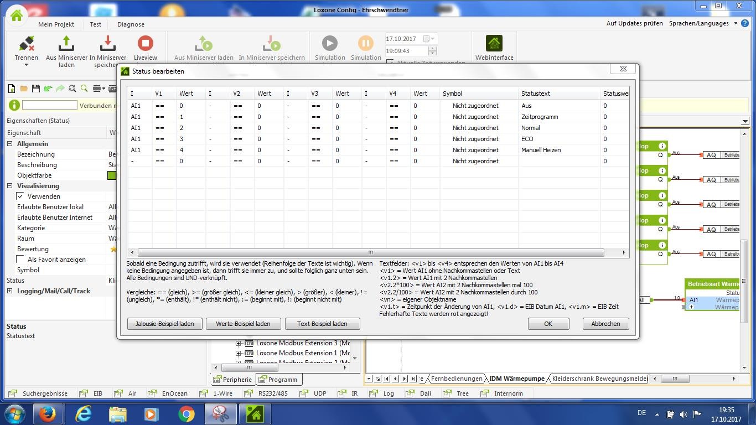The image size is (756, 425).
Task: Click the green Objektfarbe color swatch
Action: pos(112,175)
